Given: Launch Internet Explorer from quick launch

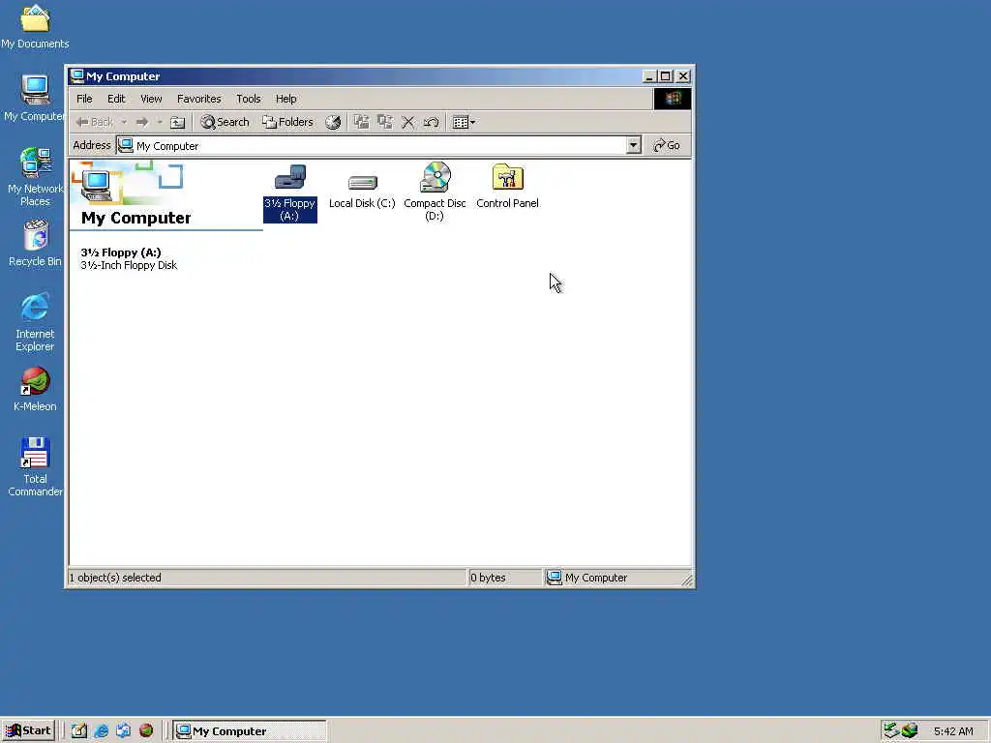Looking at the screenshot, I should 101,731.
